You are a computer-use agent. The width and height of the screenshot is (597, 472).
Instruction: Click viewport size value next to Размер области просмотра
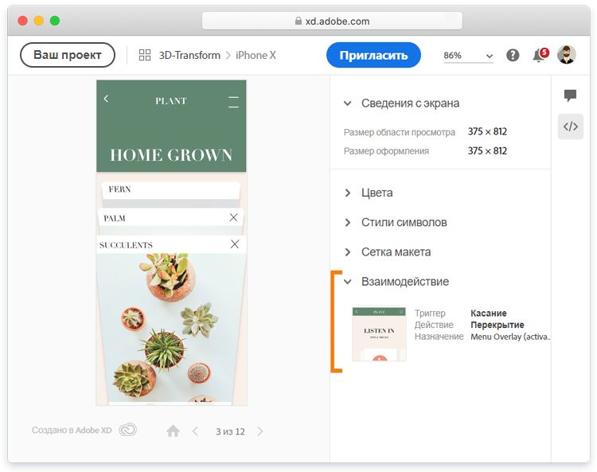(487, 131)
